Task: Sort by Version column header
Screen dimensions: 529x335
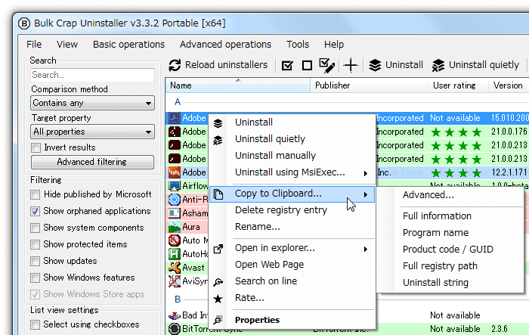Action: point(509,85)
